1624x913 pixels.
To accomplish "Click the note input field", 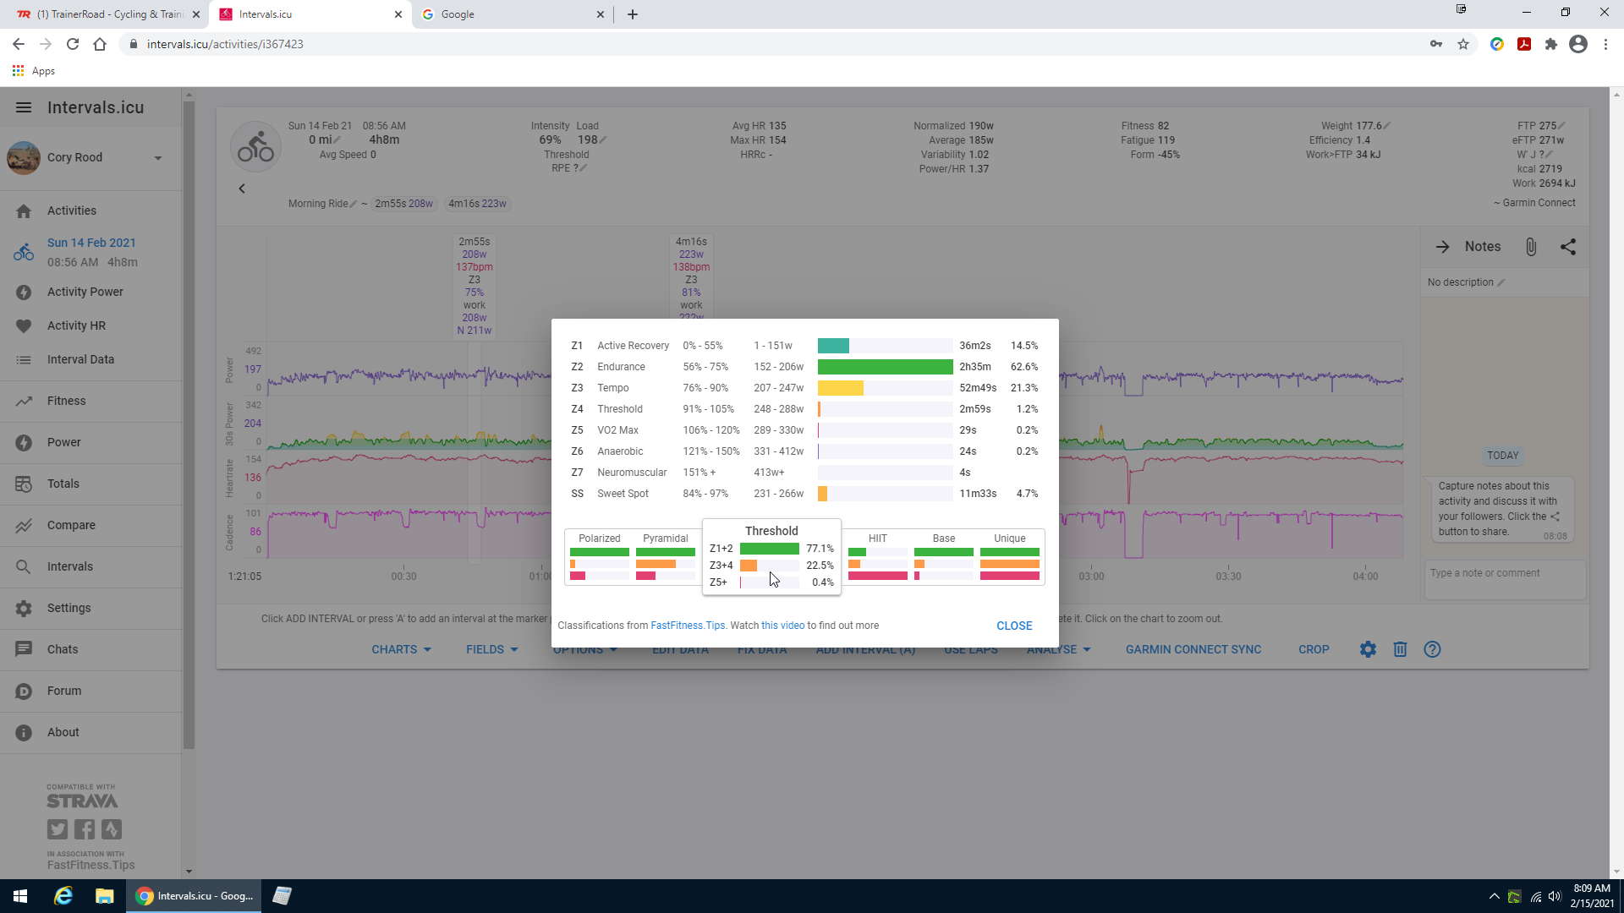I will click(x=1505, y=580).
